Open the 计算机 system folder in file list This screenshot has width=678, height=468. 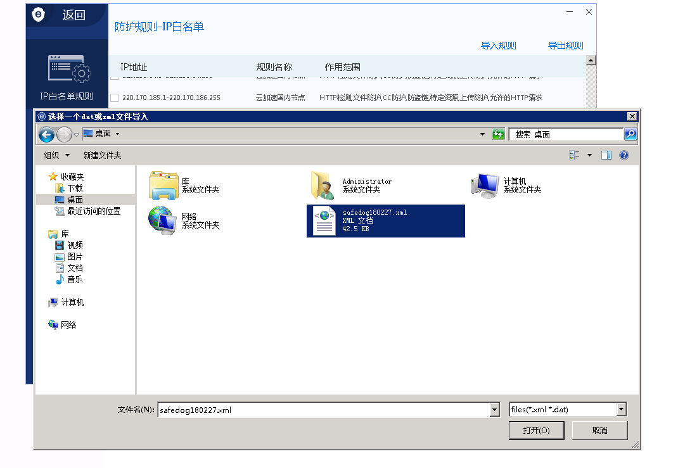(485, 186)
